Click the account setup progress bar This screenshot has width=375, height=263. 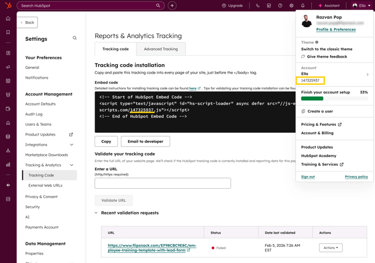coord(334,99)
